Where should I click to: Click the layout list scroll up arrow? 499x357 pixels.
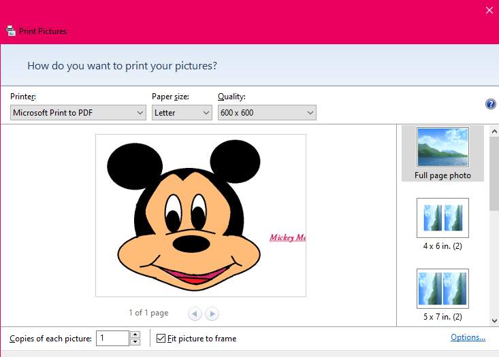pyautogui.click(x=494, y=131)
